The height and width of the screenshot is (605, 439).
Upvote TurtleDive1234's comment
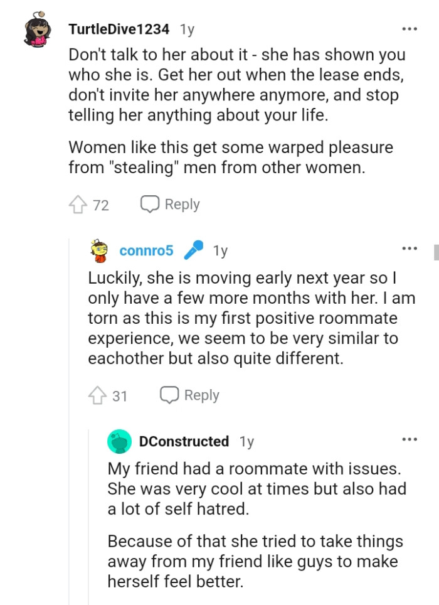coord(78,205)
